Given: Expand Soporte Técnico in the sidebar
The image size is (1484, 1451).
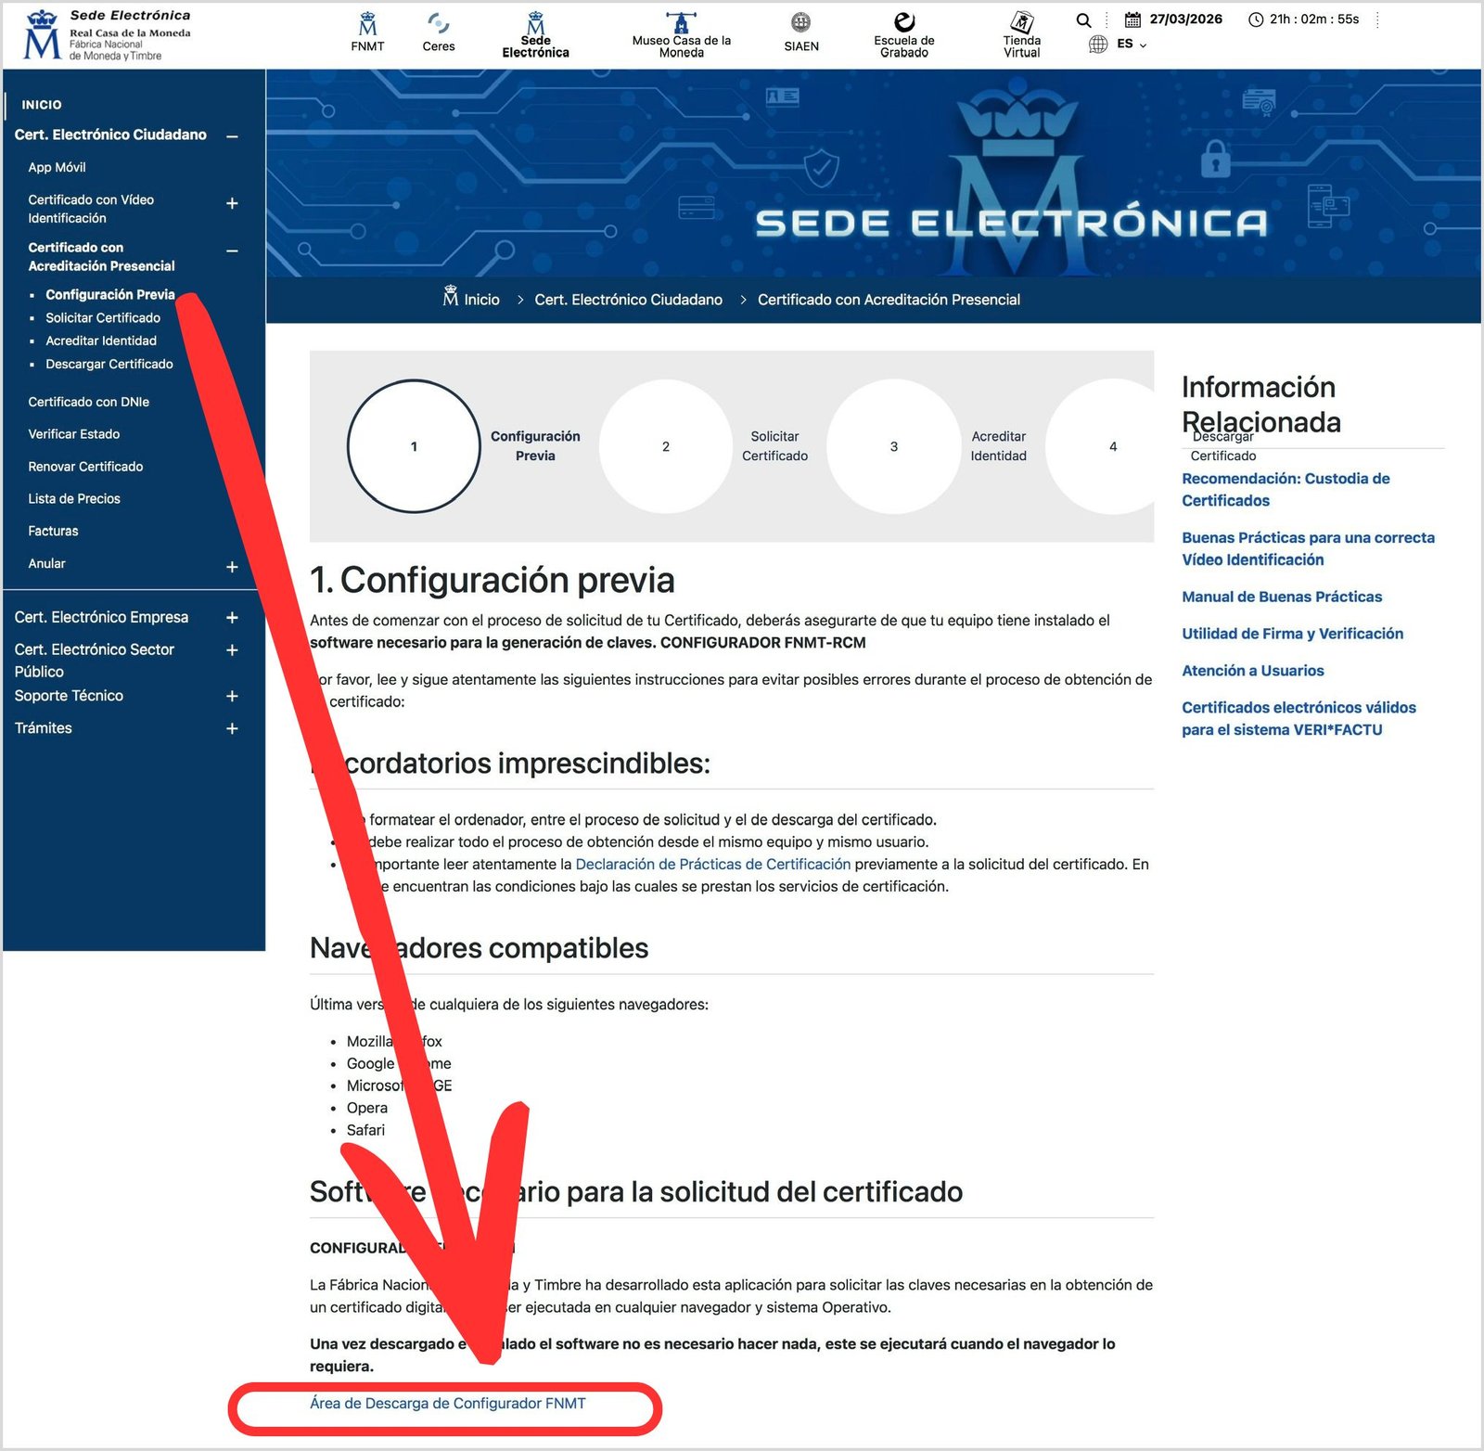Looking at the screenshot, I should [232, 696].
